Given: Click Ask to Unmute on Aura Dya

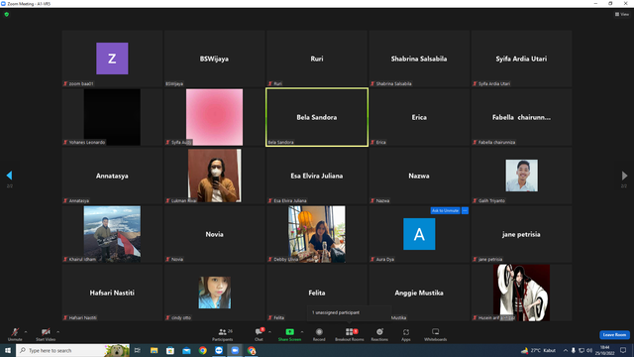Looking at the screenshot, I should point(445,210).
